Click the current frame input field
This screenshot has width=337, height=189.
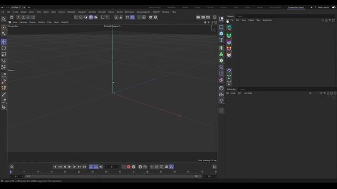112,167
